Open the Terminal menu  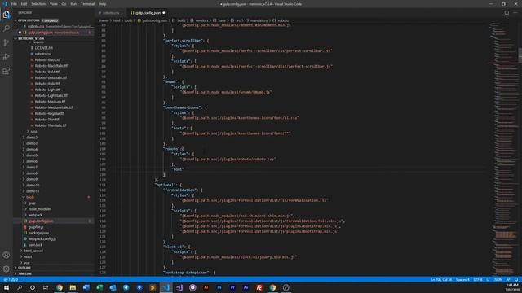click(87, 4)
